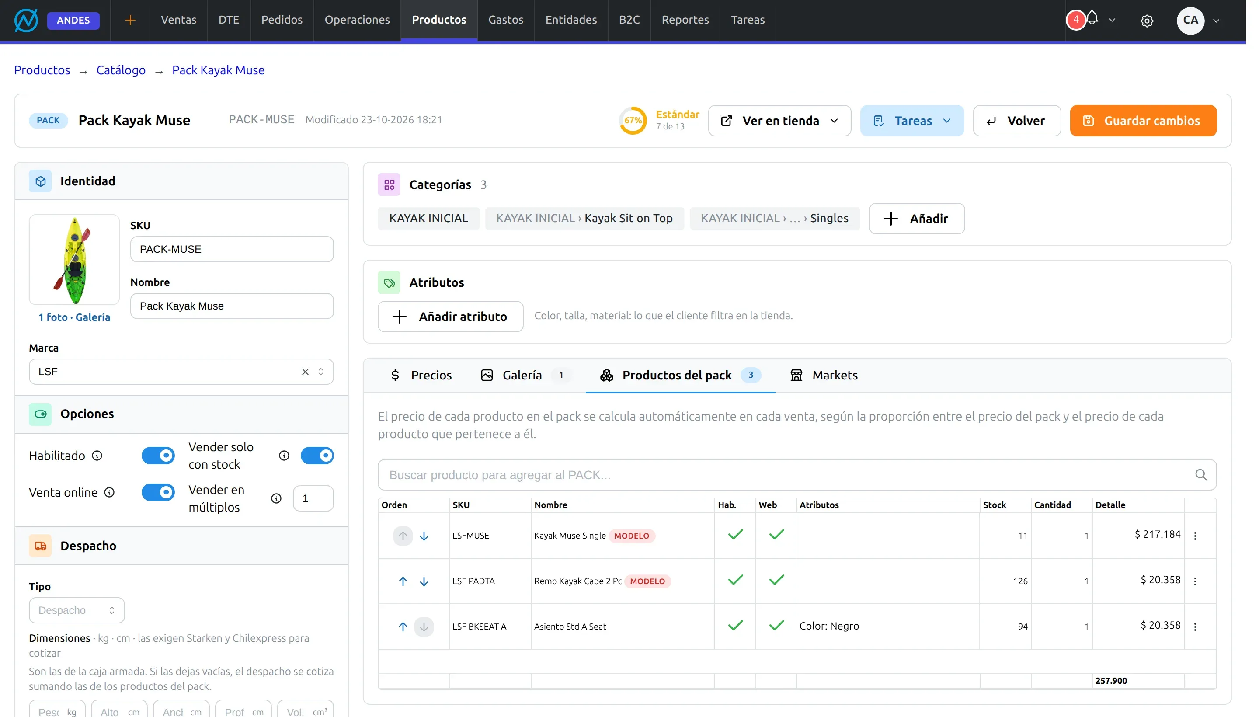This screenshot has height=717, width=1259.
Task: Click the info icon beside Vender en múltiplos
Action: point(276,498)
